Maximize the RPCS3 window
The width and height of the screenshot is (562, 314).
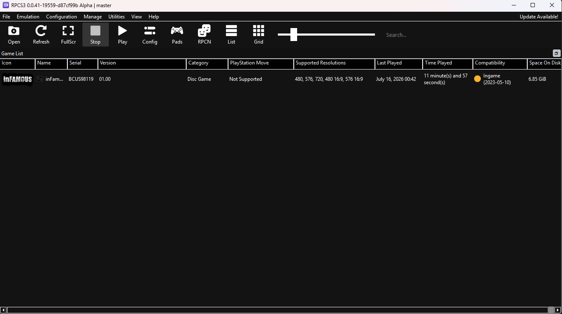[533, 5]
